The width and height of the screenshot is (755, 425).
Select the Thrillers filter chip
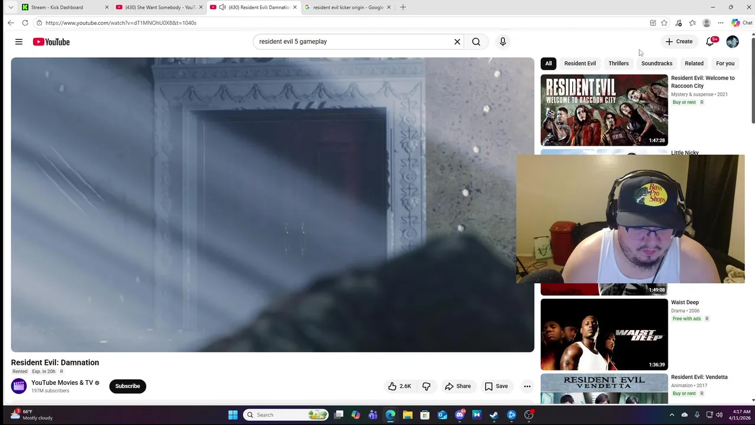pyautogui.click(x=619, y=63)
